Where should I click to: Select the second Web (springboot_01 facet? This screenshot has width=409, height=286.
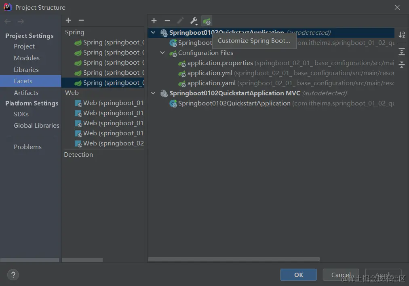pyautogui.click(x=103, y=113)
